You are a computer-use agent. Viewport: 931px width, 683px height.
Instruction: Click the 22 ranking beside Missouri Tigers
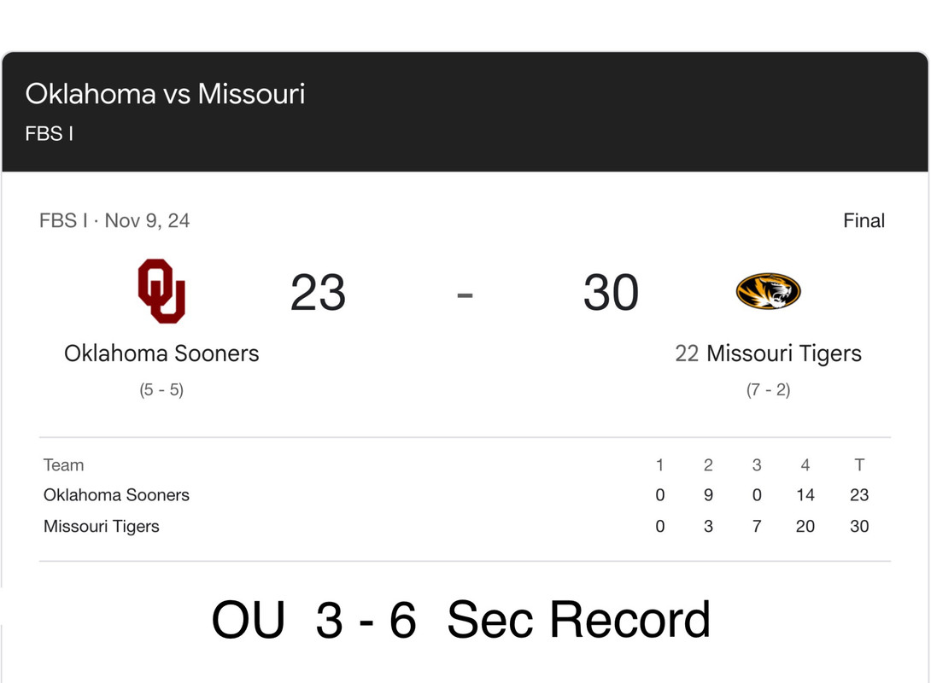(687, 353)
